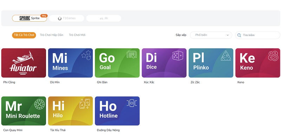The width and height of the screenshot is (281, 140).
Task: Select the Tất Cả Trò Chơi tab
Action: point(24,35)
